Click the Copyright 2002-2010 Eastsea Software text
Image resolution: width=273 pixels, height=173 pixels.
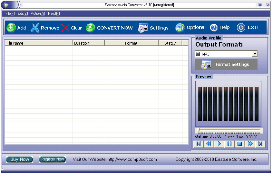click(216, 159)
